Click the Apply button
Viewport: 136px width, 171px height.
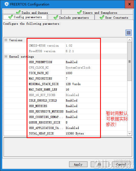pos(78,164)
